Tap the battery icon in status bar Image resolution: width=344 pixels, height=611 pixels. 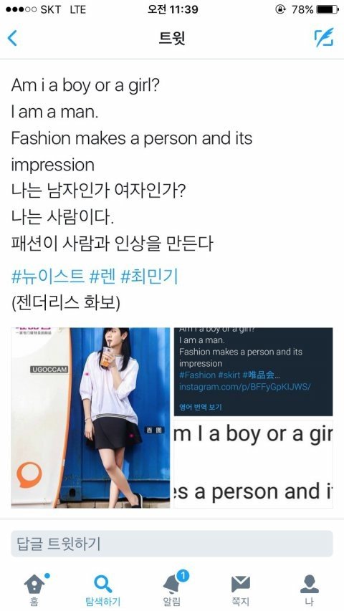coord(328,9)
